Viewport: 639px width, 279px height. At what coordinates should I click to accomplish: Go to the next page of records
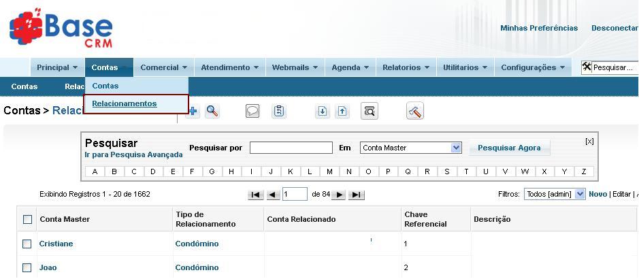pos(339,195)
